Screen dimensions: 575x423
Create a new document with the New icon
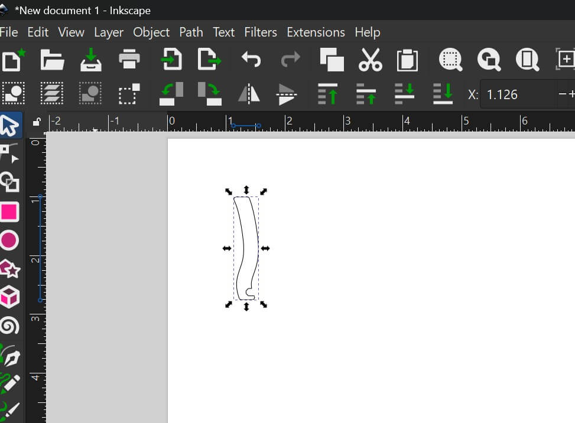click(13, 60)
